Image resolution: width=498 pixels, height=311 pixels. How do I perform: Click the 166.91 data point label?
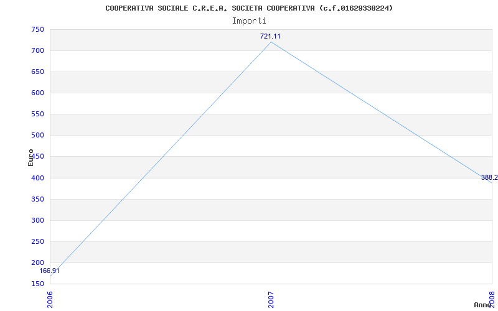(x=49, y=271)
